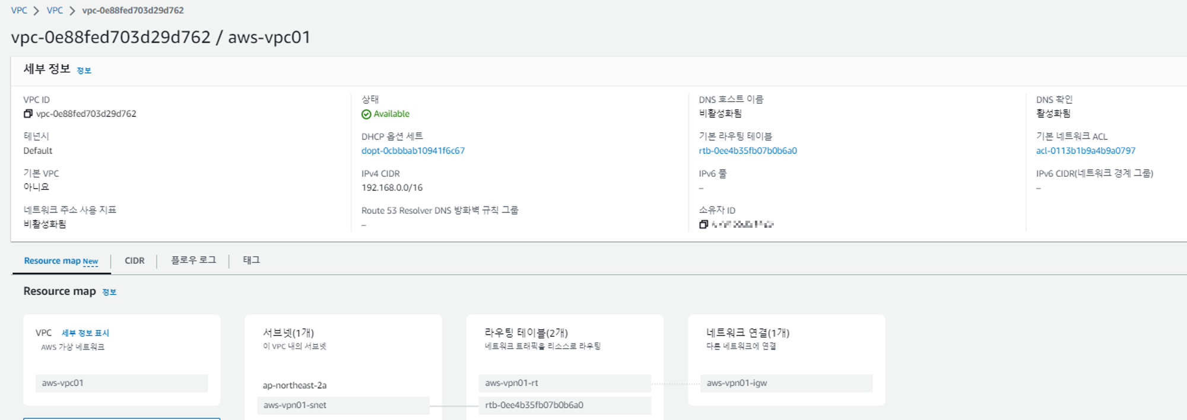The height and width of the screenshot is (420, 1187).
Task: Open DHCP option set dopt-0cbbbab10941f6c67
Action: point(413,151)
